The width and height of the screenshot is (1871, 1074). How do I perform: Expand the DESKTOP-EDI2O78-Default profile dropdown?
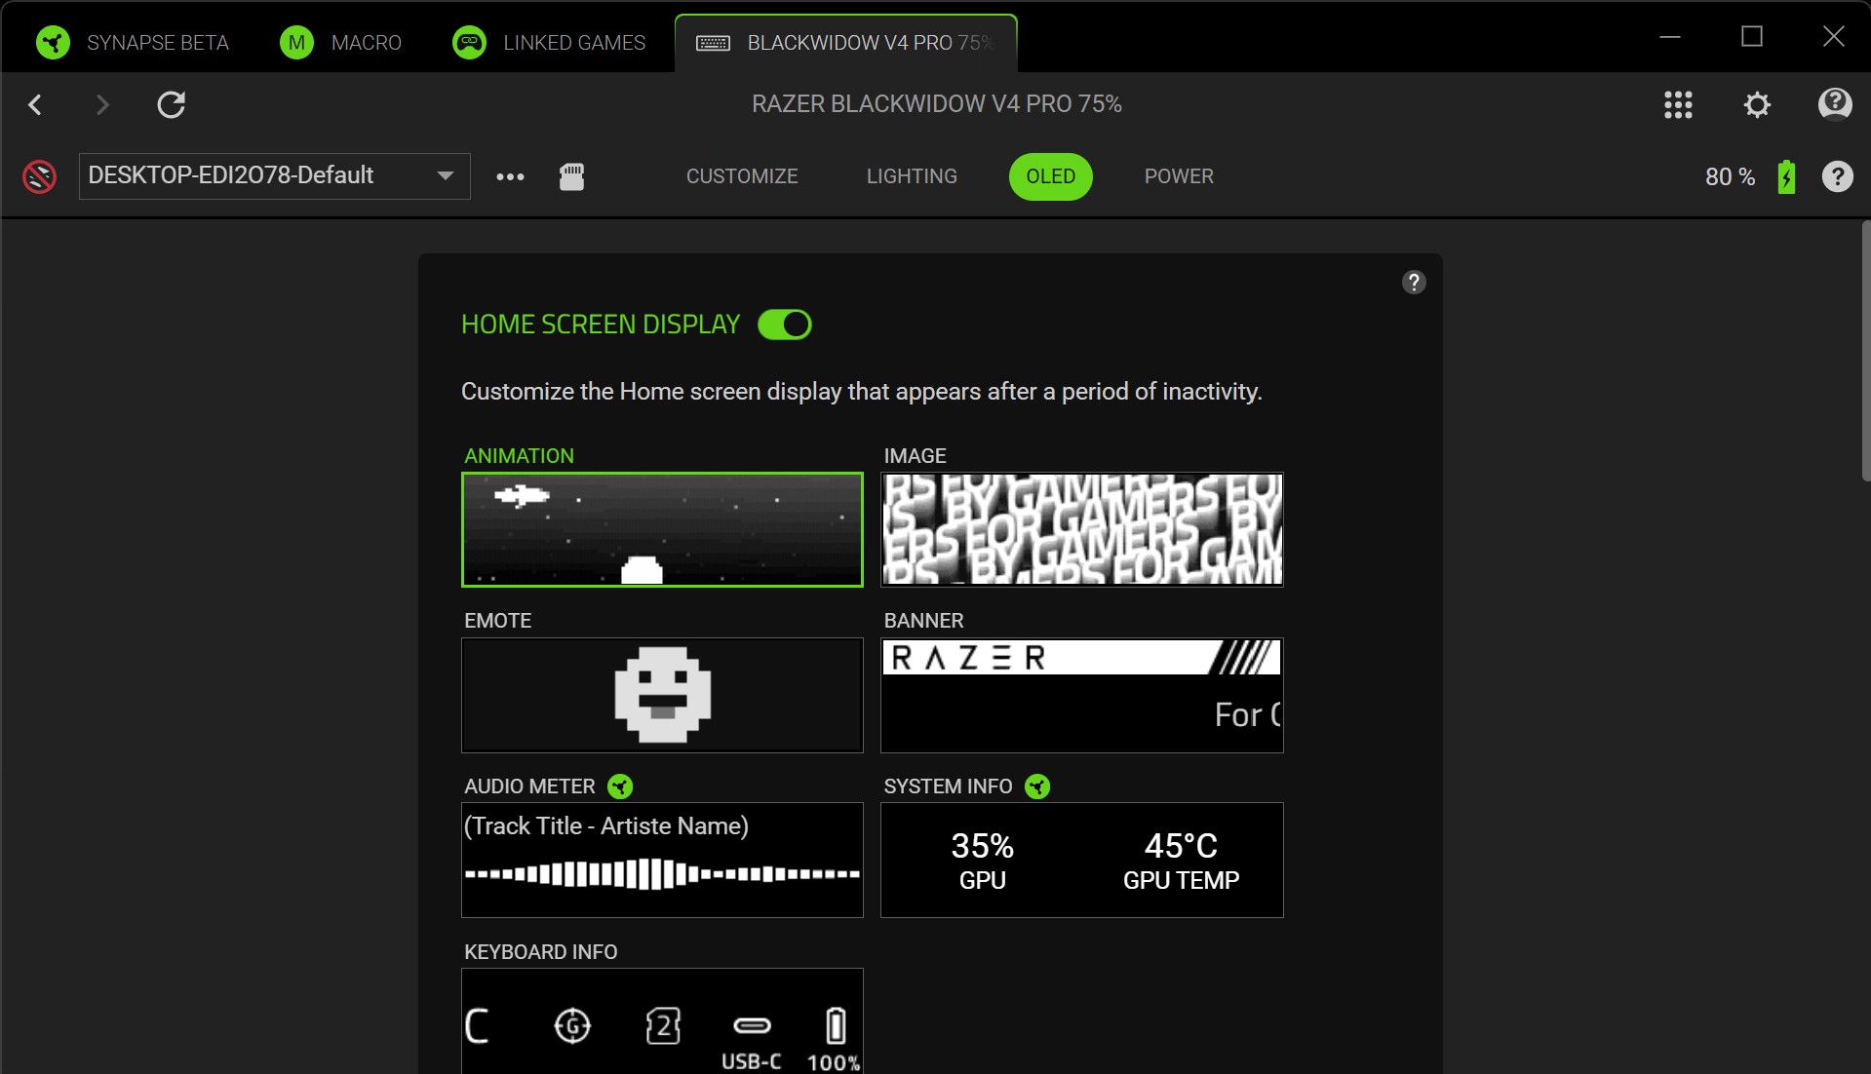275,176
